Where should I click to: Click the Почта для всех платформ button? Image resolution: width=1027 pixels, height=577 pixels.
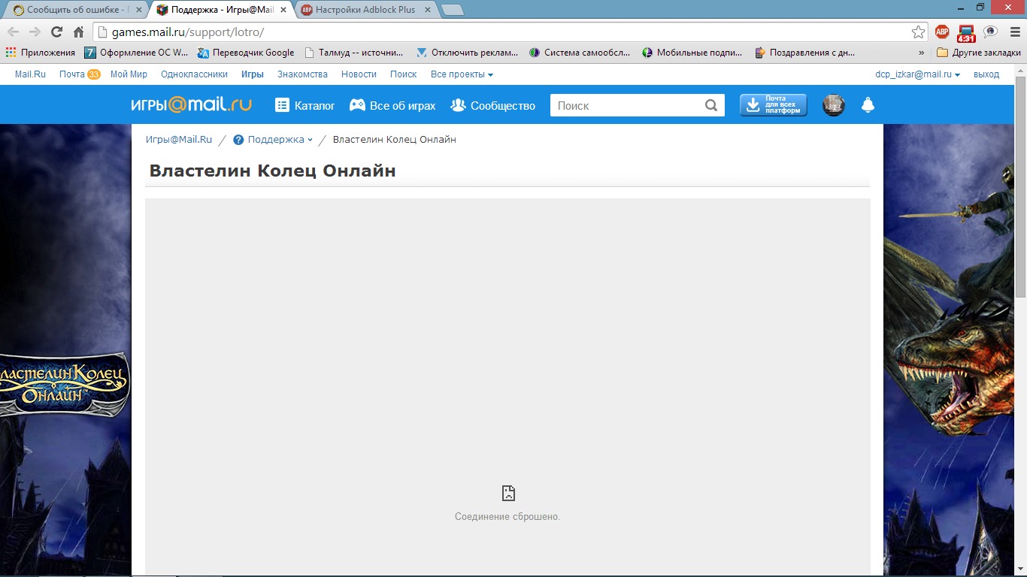774,105
